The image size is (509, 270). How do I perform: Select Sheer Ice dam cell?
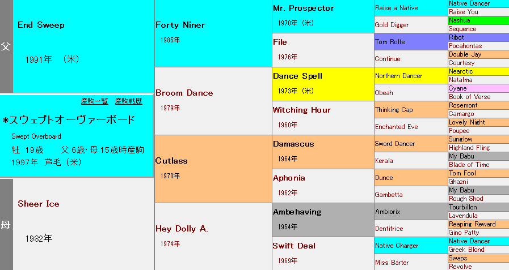(x=83, y=224)
